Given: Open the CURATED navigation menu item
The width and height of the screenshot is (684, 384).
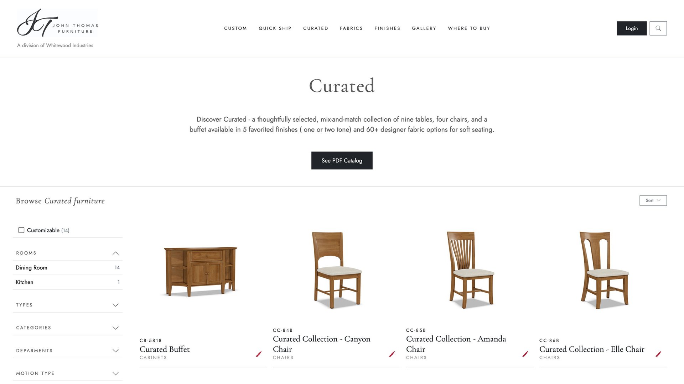Looking at the screenshot, I should 316,28.
